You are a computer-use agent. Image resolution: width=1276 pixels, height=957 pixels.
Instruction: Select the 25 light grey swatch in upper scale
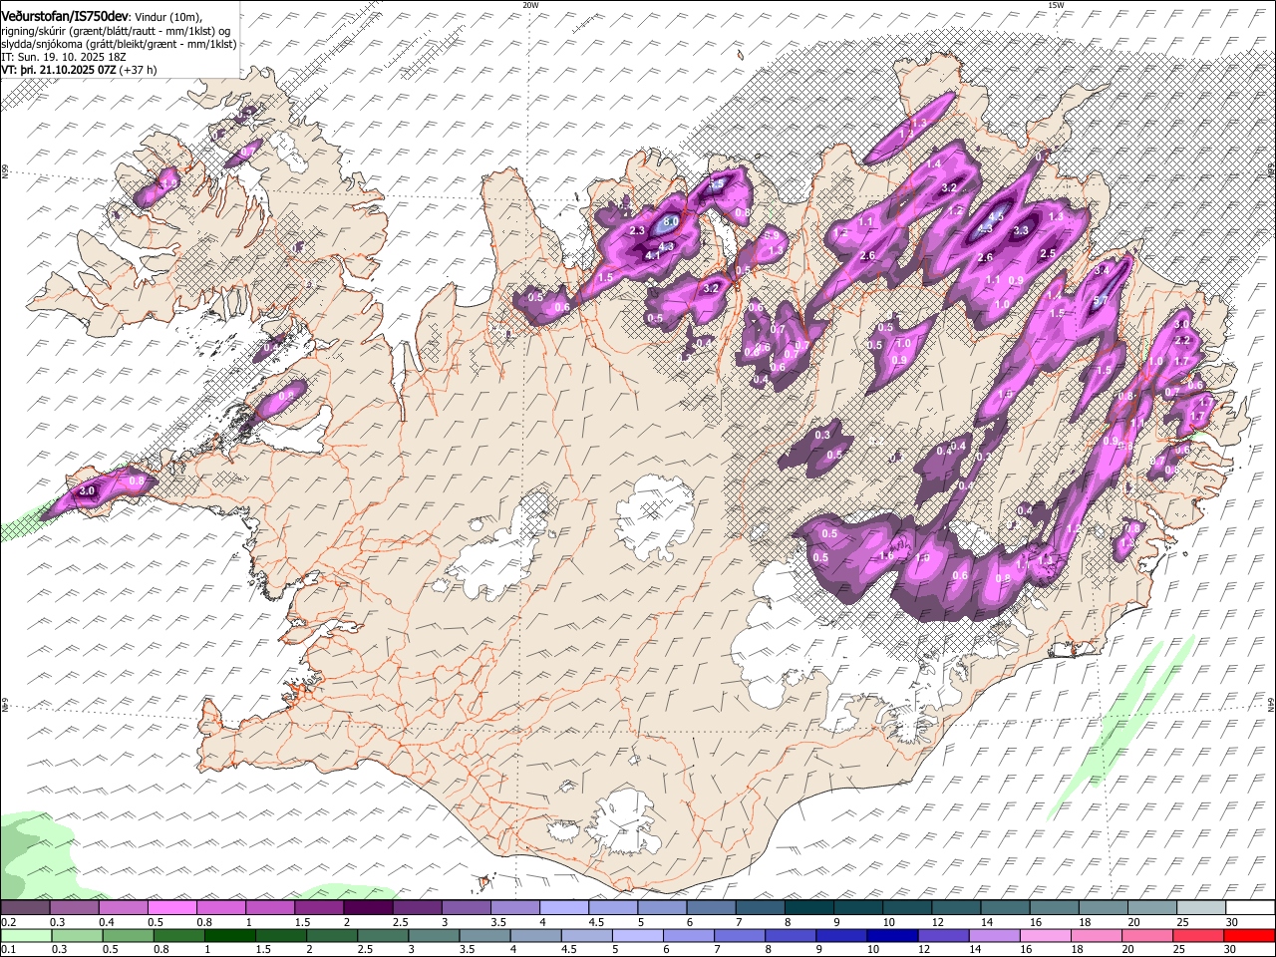(x=1201, y=908)
